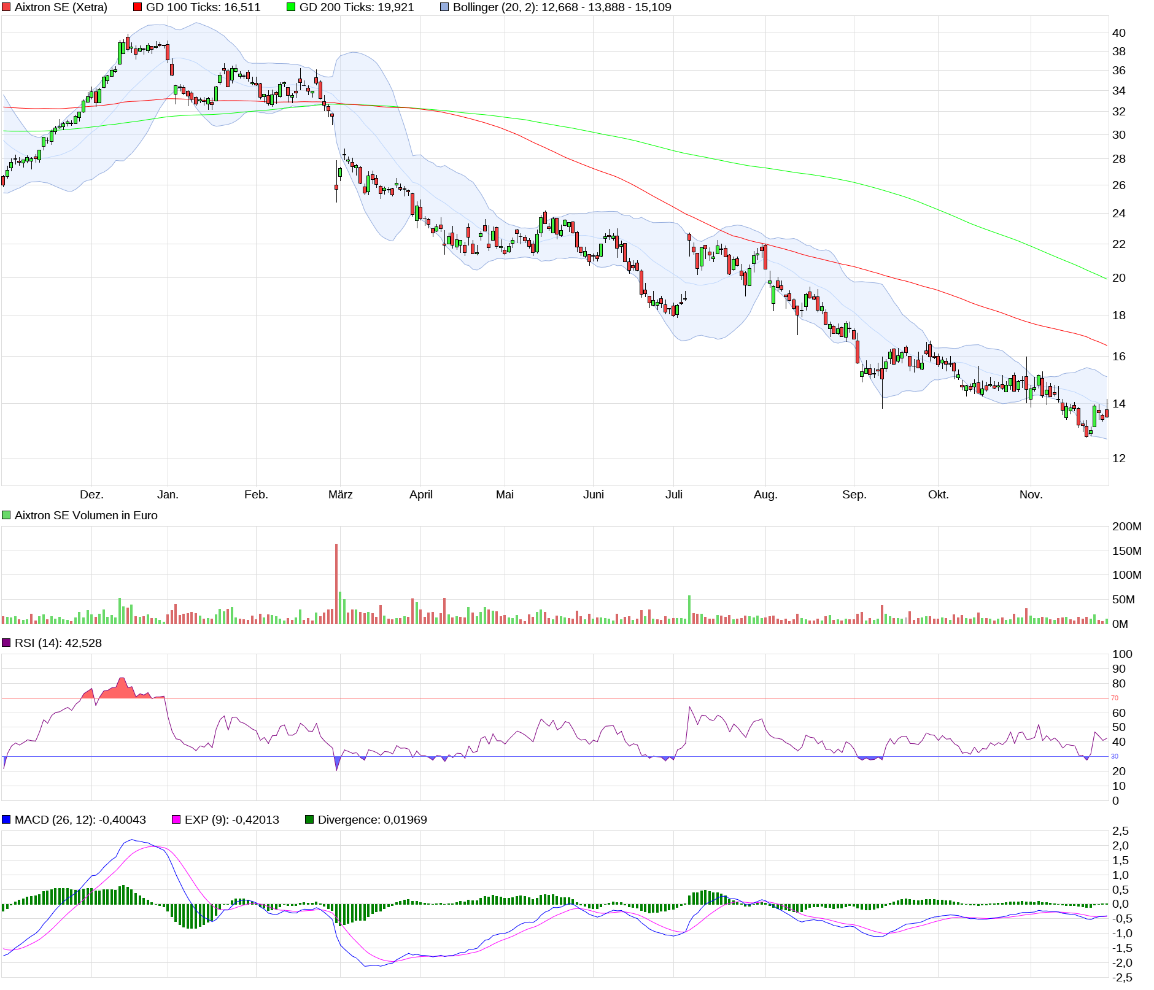Image resolution: width=1154 pixels, height=990 pixels.
Task: Click the volume axis label 150M
Action: 1127,551
